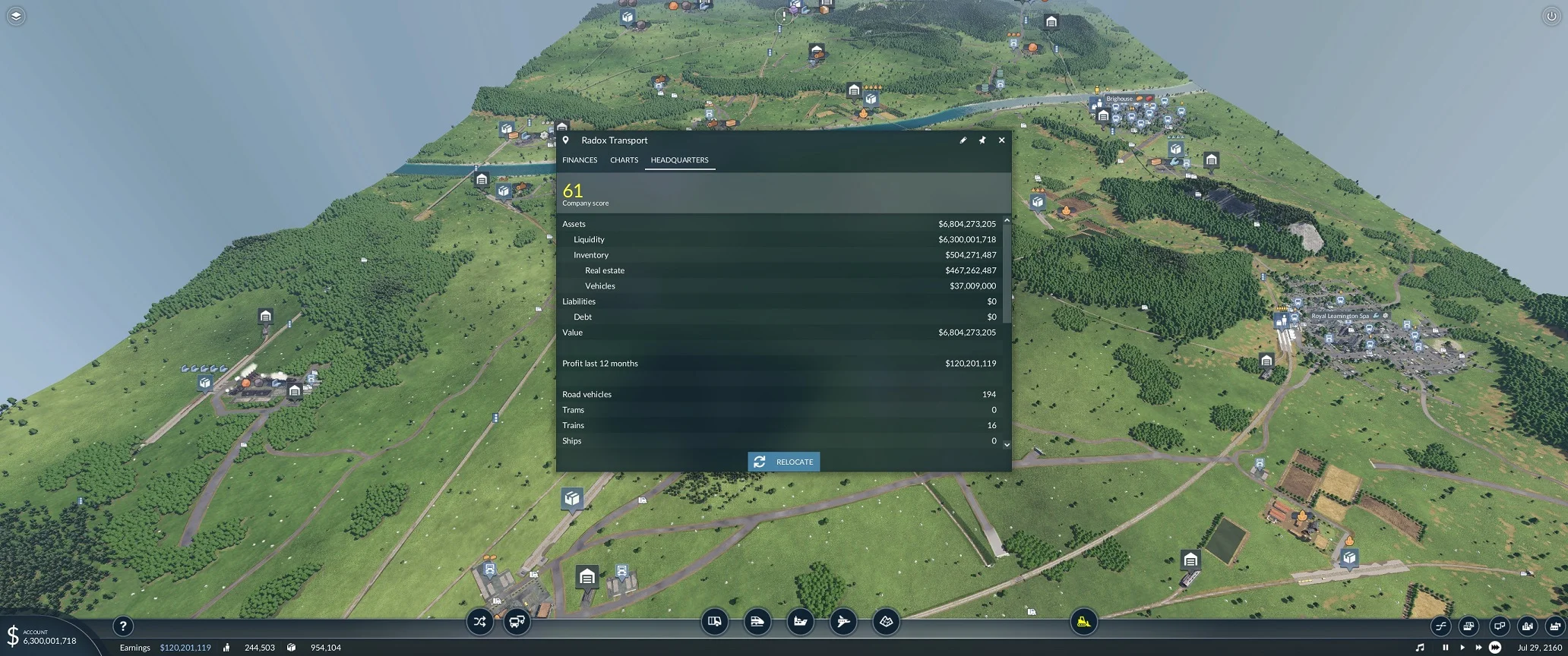This screenshot has height=656, width=1568.
Task: Open the rail construction train menu
Action: click(x=757, y=622)
